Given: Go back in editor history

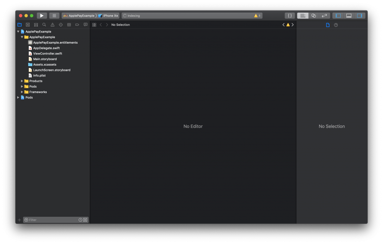Looking at the screenshot, I should point(101,25).
